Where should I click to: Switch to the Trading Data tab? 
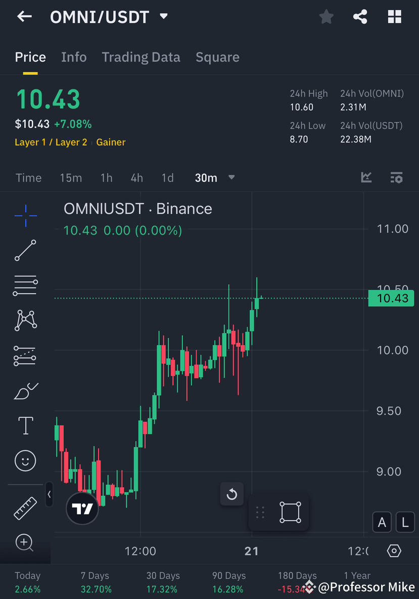coord(141,57)
